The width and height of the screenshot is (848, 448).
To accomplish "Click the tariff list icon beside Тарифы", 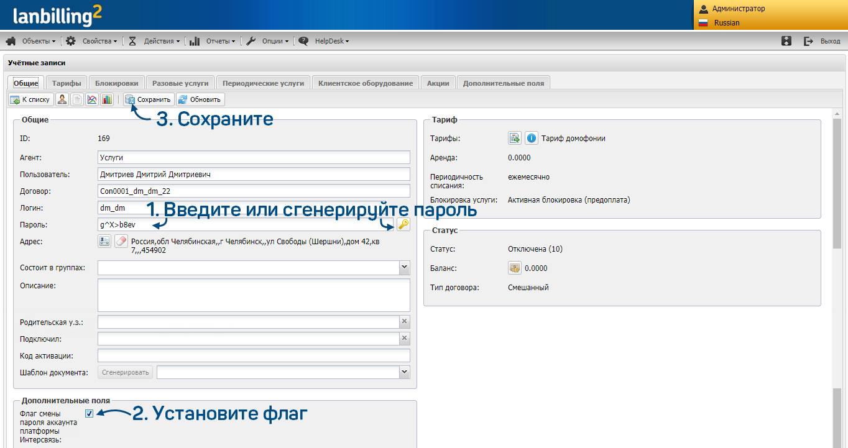I will coord(514,138).
